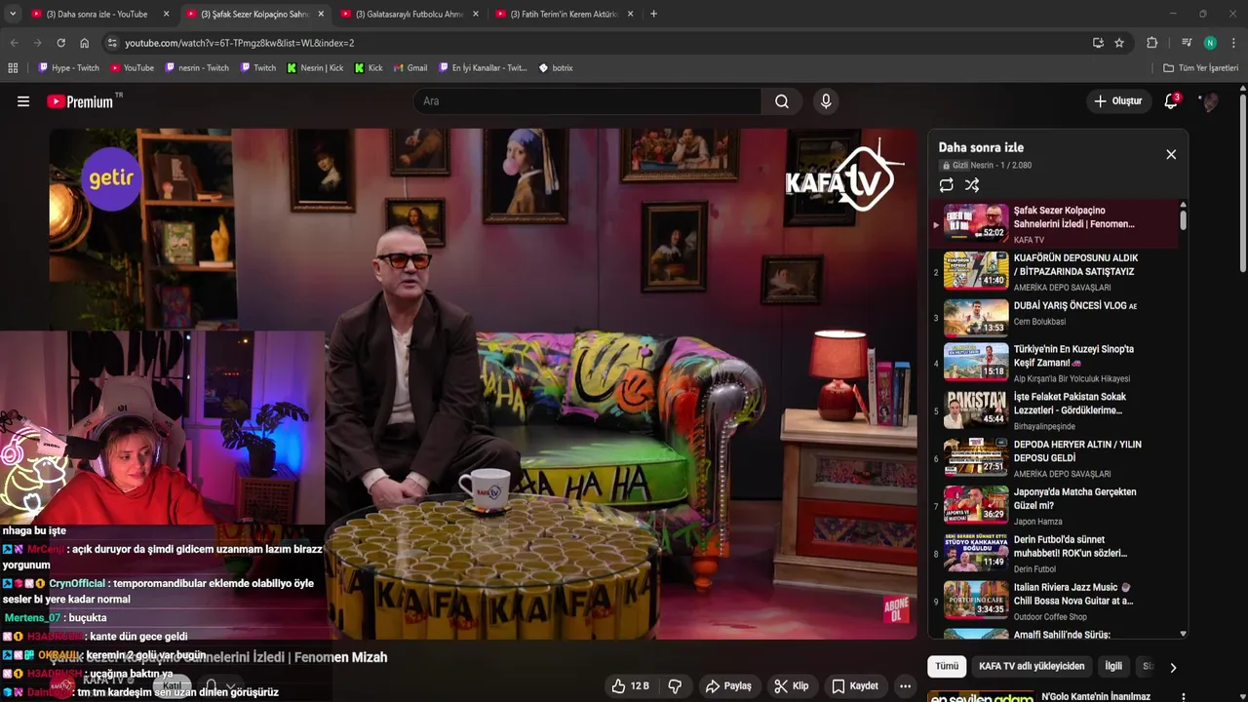Dislike the video
The width and height of the screenshot is (1248, 702).
click(675, 686)
